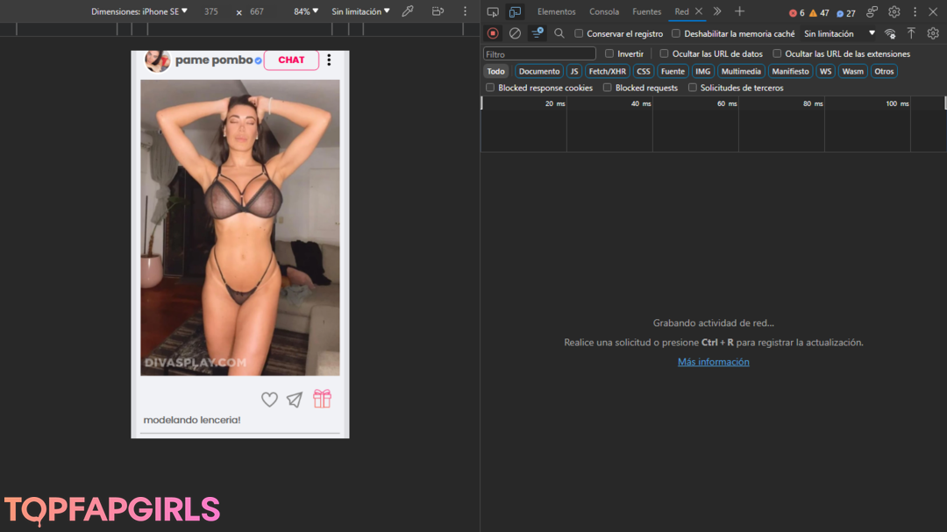
Task: Switch to the Consola tab
Action: pyautogui.click(x=603, y=12)
